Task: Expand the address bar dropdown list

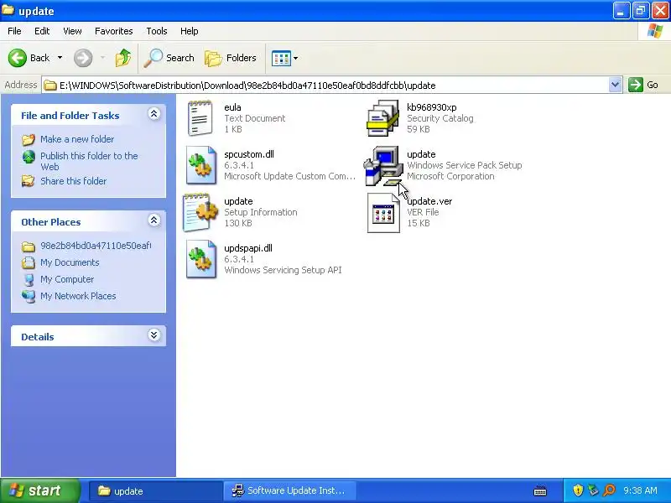Action: tap(615, 85)
